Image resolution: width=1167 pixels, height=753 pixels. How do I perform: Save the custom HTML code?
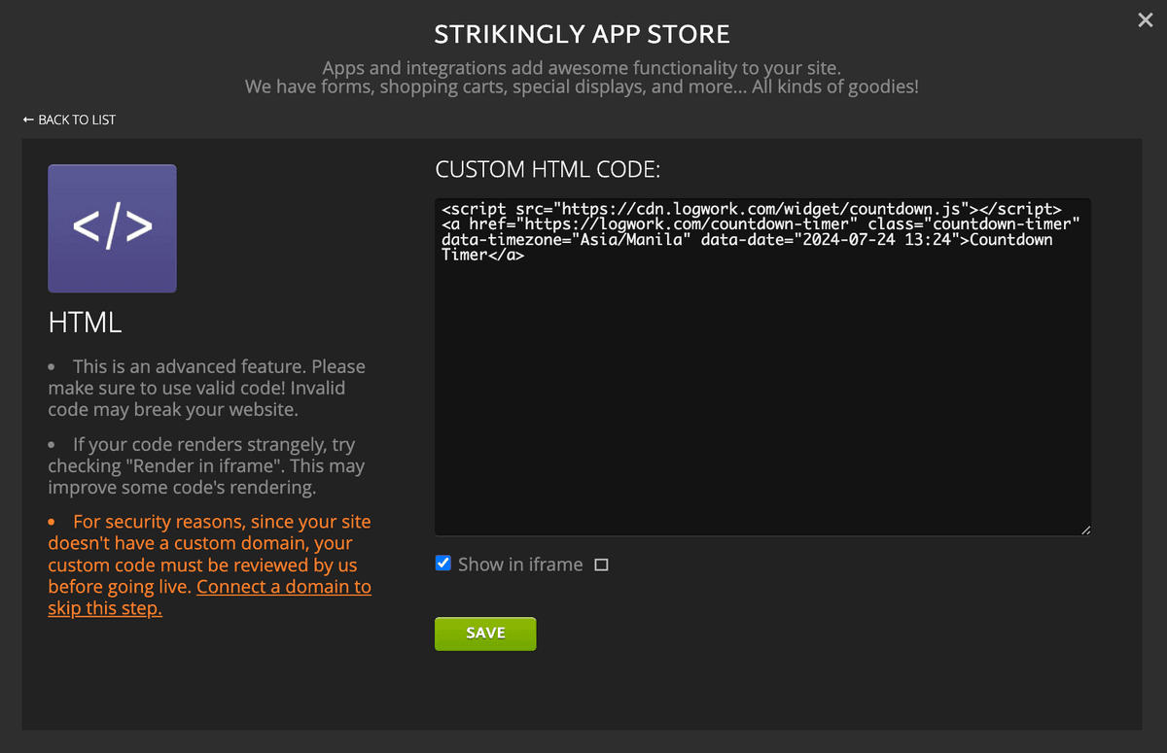(485, 633)
